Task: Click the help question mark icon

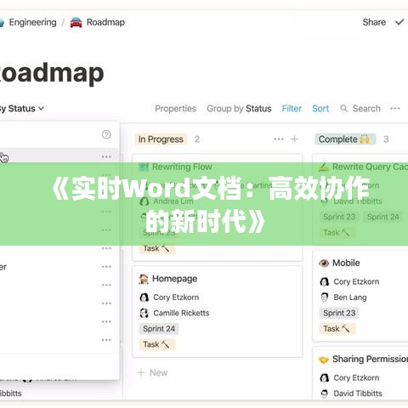Action: pyautogui.click(x=106, y=134)
